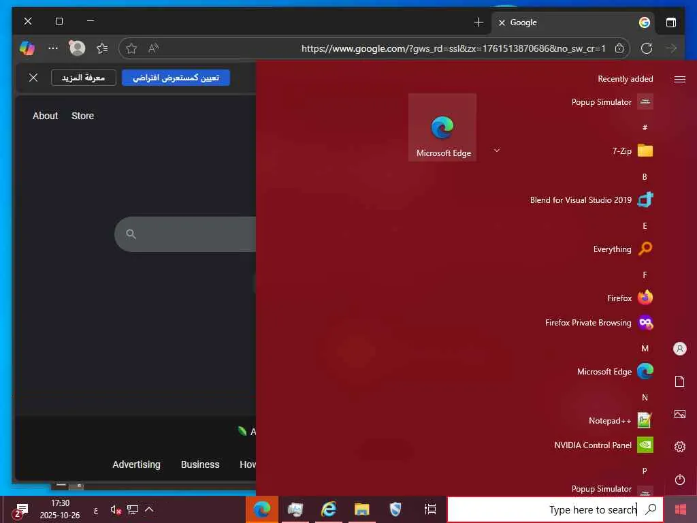Open Copilot in Edge toolbar
The width and height of the screenshot is (697, 523).
(x=27, y=48)
